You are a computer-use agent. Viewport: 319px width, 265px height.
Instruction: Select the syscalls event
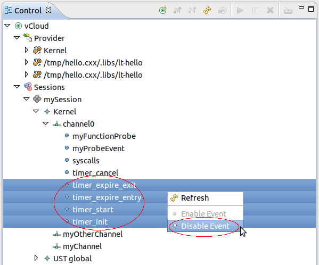coord(86,161)
